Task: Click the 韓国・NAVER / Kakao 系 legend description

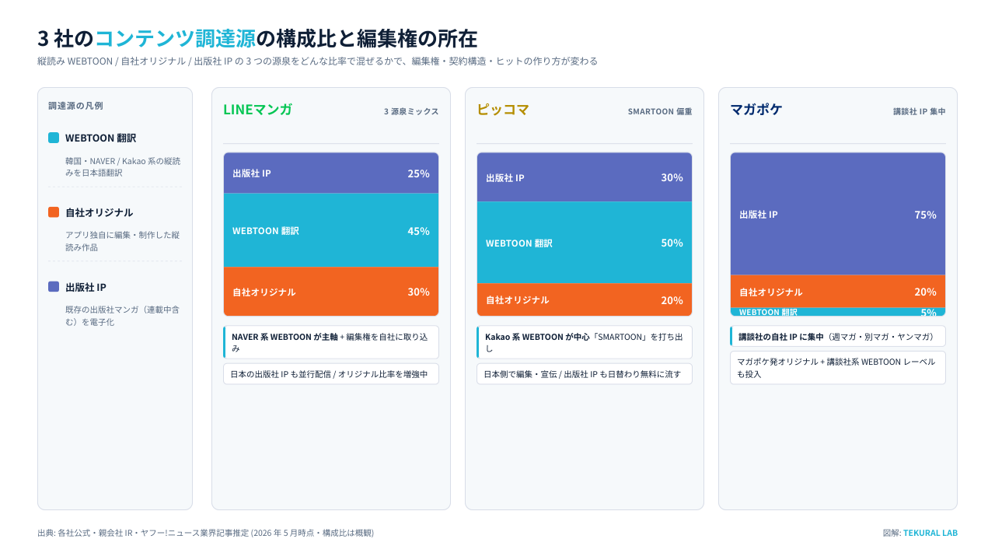Action: [123, 166]
